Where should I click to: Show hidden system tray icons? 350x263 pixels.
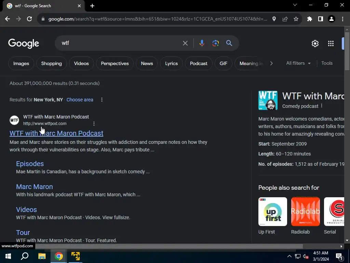tap(289, 256)
